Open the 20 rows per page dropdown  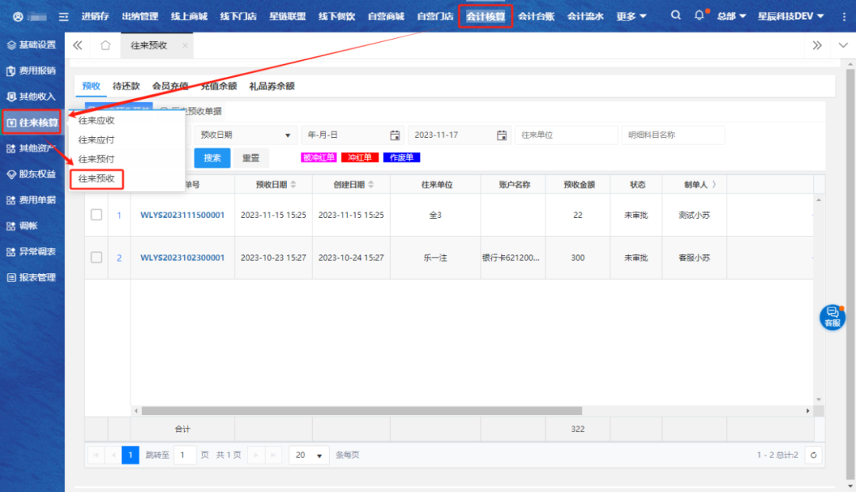(x=309, y=455)
